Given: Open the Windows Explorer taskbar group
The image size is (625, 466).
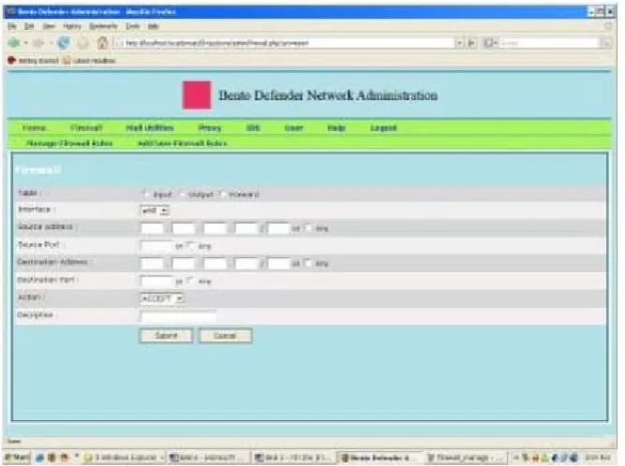Looking at the screenshot, I should click(x=124, y=458).
